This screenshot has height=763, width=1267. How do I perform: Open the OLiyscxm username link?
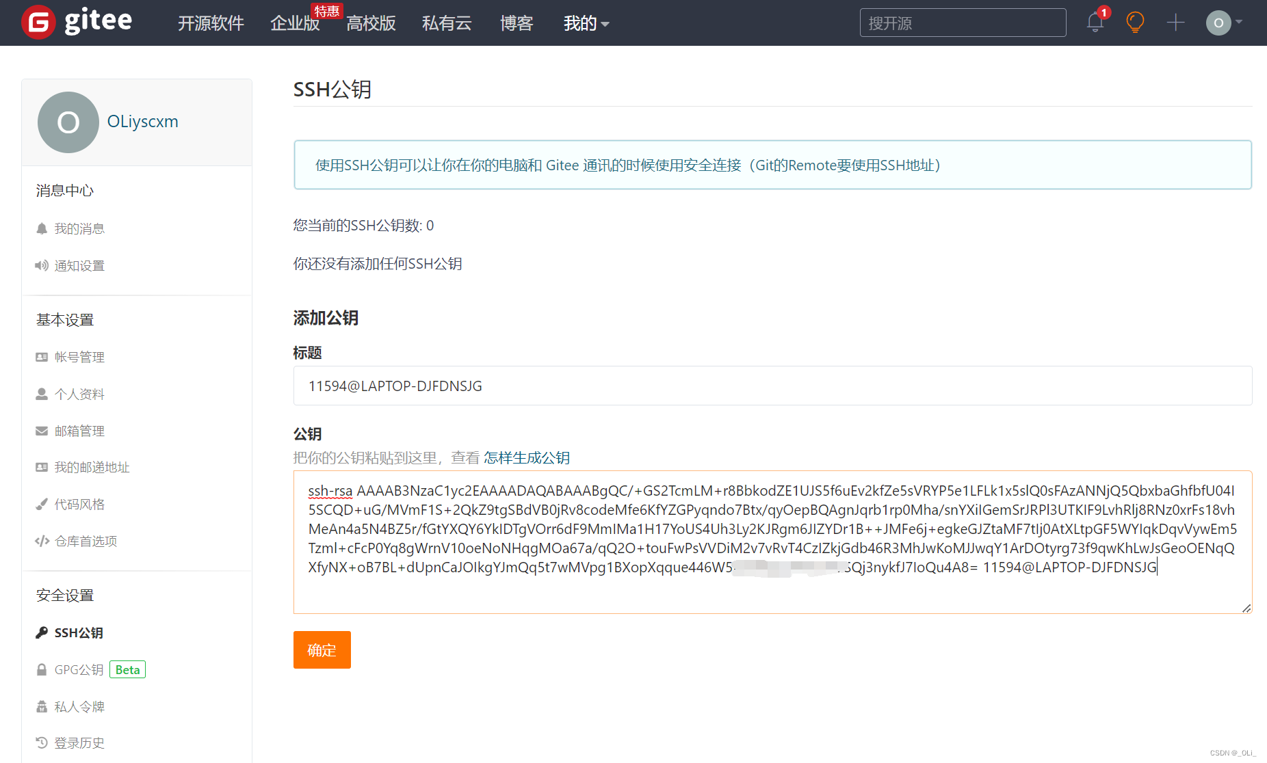click(x=142, y=122)
